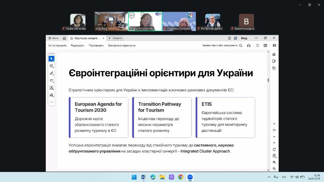Select Петрунчак Денис participant thumbnail
The height and width of the screenshot is (182, 324).
[213, 22]
